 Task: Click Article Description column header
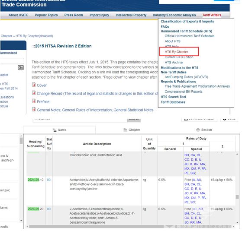97,144
